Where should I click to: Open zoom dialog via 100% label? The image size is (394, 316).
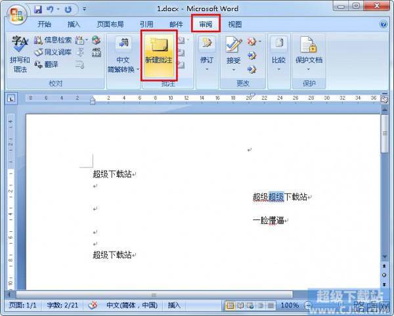[x=290, y=305]
